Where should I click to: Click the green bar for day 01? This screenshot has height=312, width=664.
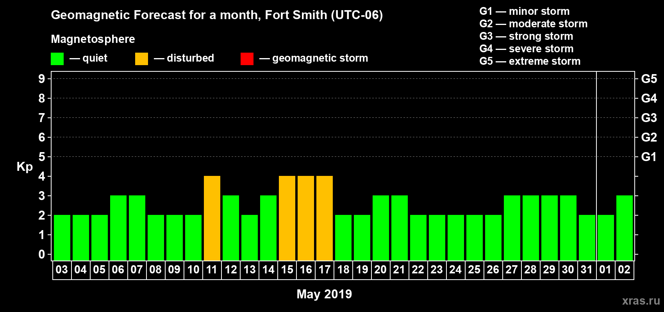pyautogui.click(x=606, y=238)
